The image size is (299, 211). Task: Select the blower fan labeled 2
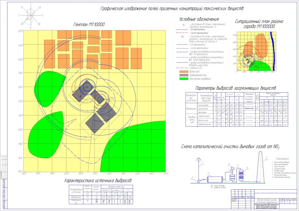(199, 181)
